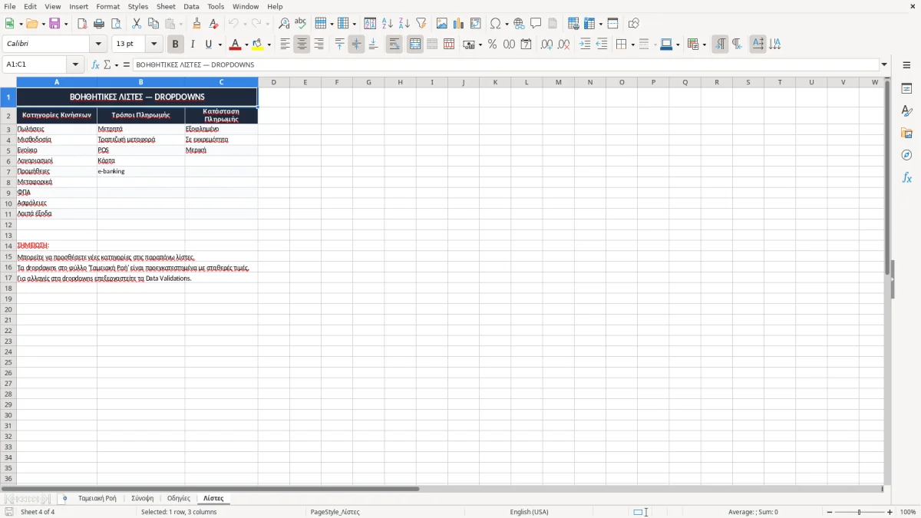Click Format as Percent icon

tap(492, 45)
